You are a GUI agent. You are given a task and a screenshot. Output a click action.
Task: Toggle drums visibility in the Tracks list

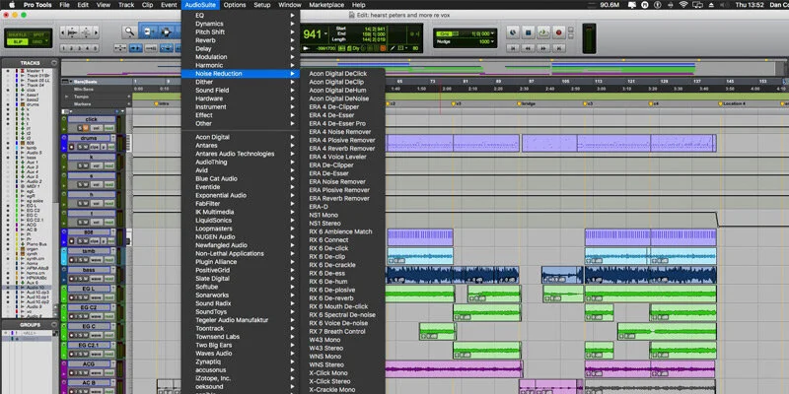pos(8,104)
